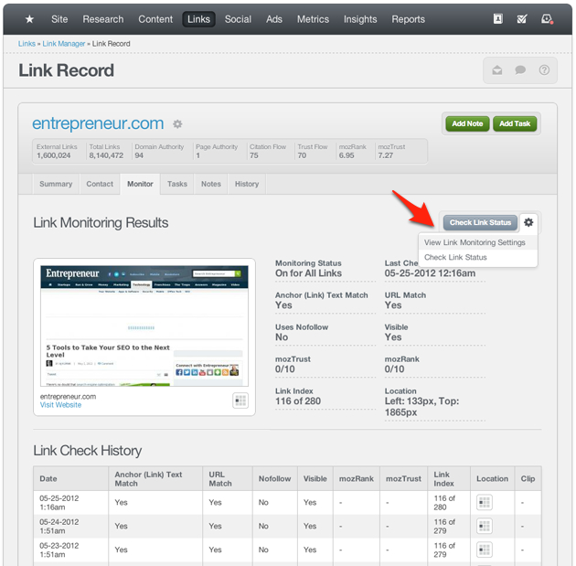Switch to the Summary tab
576x566 pixels.
pos(56,184)
